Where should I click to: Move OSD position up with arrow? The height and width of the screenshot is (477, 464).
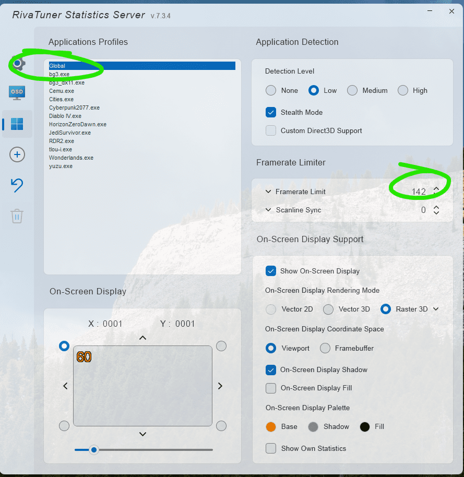pyautogui.click(x=142, y=338)
